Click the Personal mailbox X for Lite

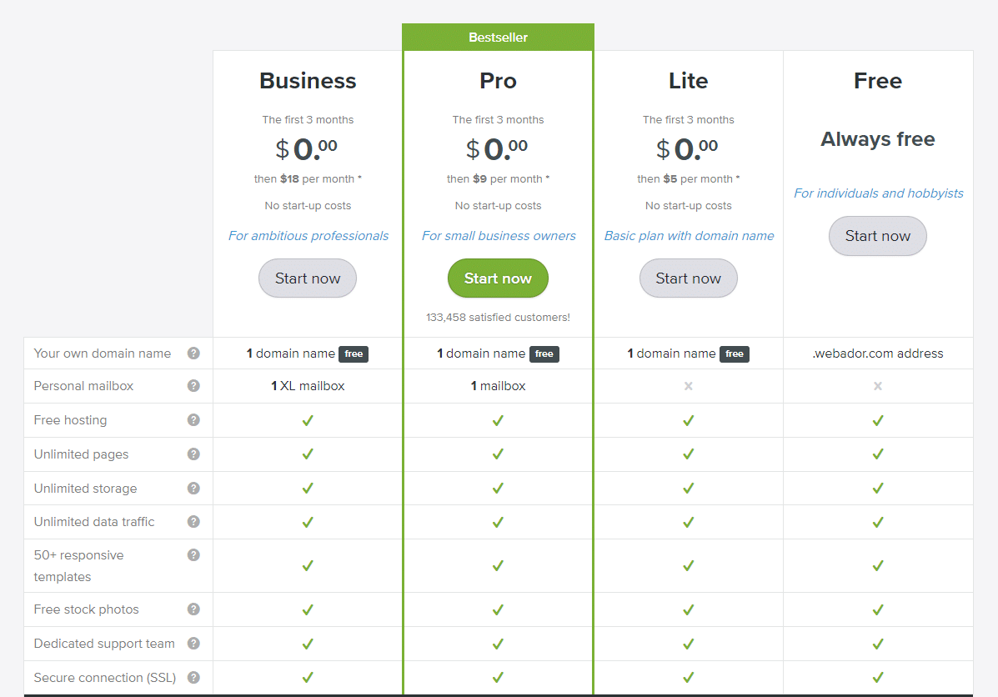pos(688,386)
